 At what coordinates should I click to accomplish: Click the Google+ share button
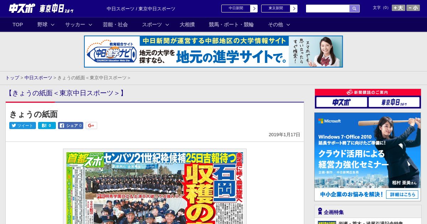point(91,126)
